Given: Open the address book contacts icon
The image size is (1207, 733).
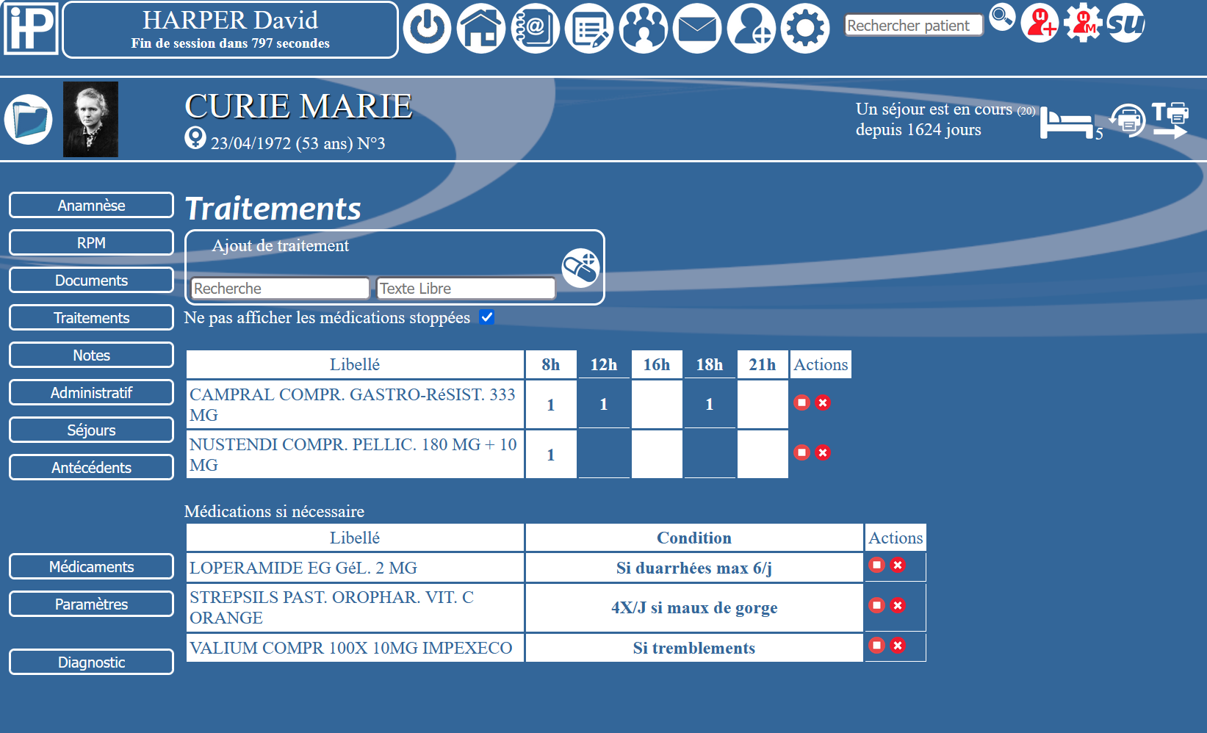Looking at the screenshot, I should [535, 29].
